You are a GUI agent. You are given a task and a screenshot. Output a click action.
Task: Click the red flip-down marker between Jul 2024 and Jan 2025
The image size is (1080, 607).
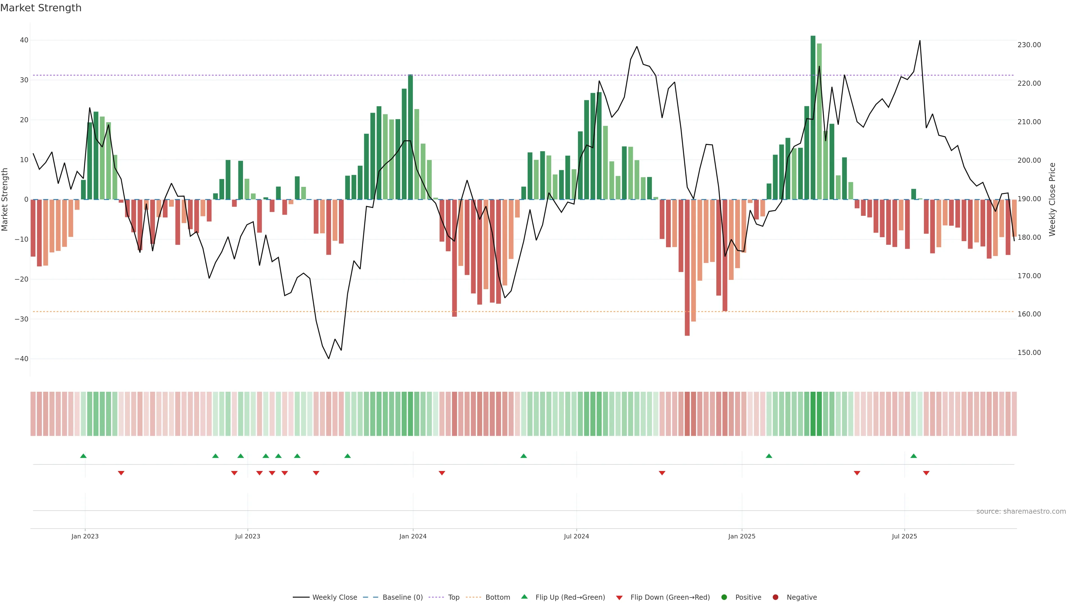(x=662, y=473)
